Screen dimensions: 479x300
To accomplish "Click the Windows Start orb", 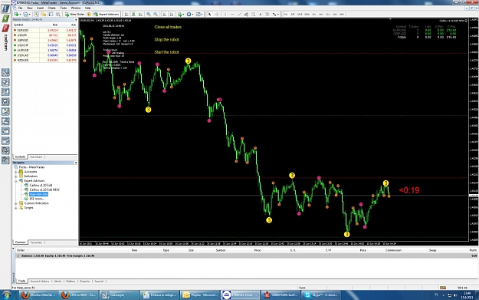I will (x=6, y=295).
